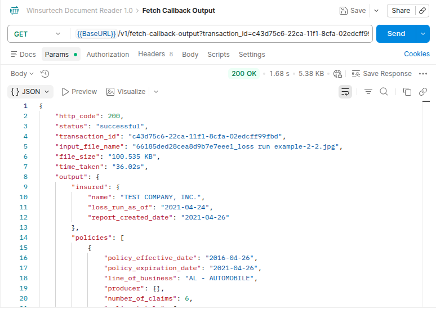
Task: Click the response link icon
Action: coord(422,92)
